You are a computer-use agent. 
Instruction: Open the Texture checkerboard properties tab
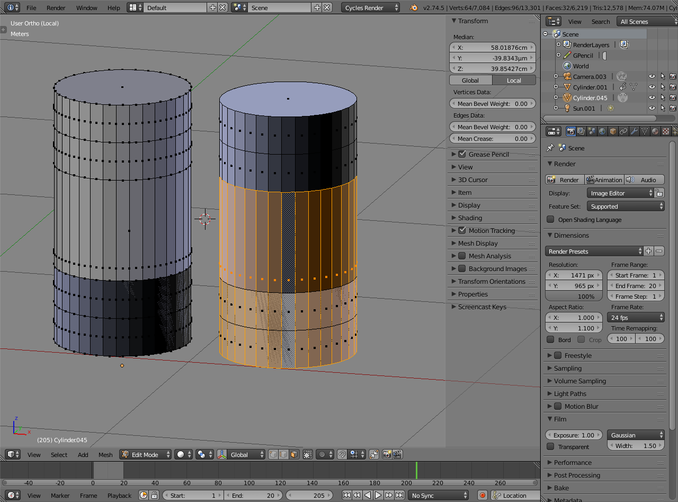click(x=666, y=131)
